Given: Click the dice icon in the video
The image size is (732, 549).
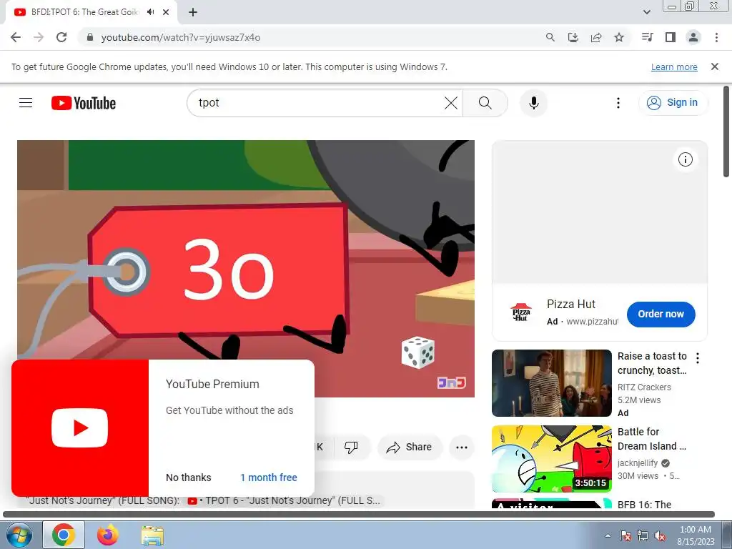Looking at the screenshot, I should pos(417,352).
